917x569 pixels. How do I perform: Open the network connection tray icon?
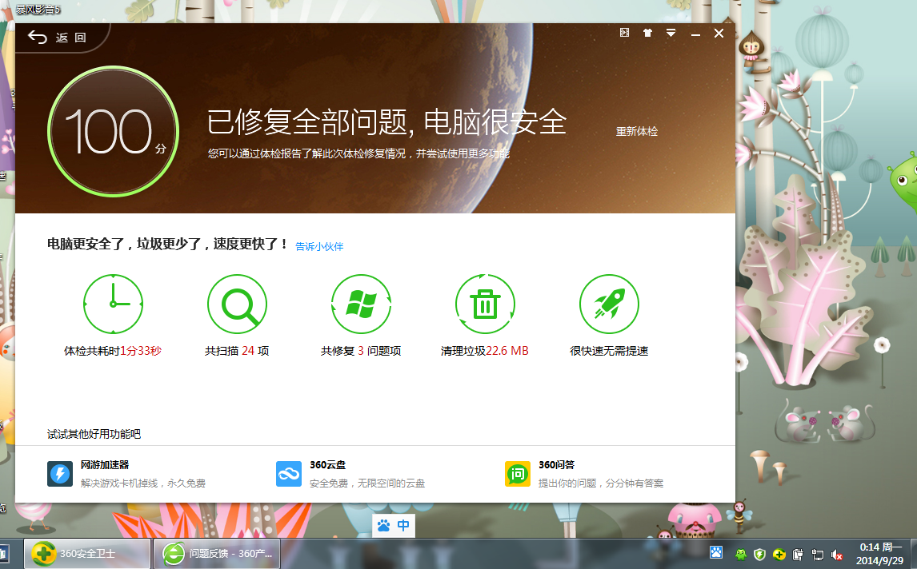[818, 555]
